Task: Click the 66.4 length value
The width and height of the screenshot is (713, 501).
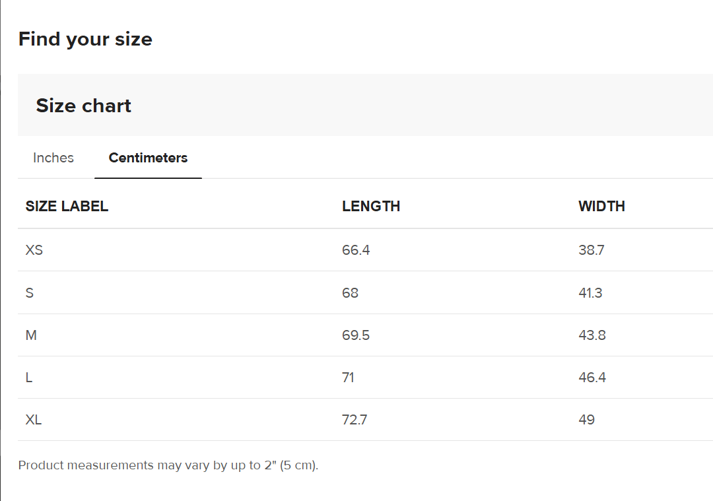Action: point(356,250)
